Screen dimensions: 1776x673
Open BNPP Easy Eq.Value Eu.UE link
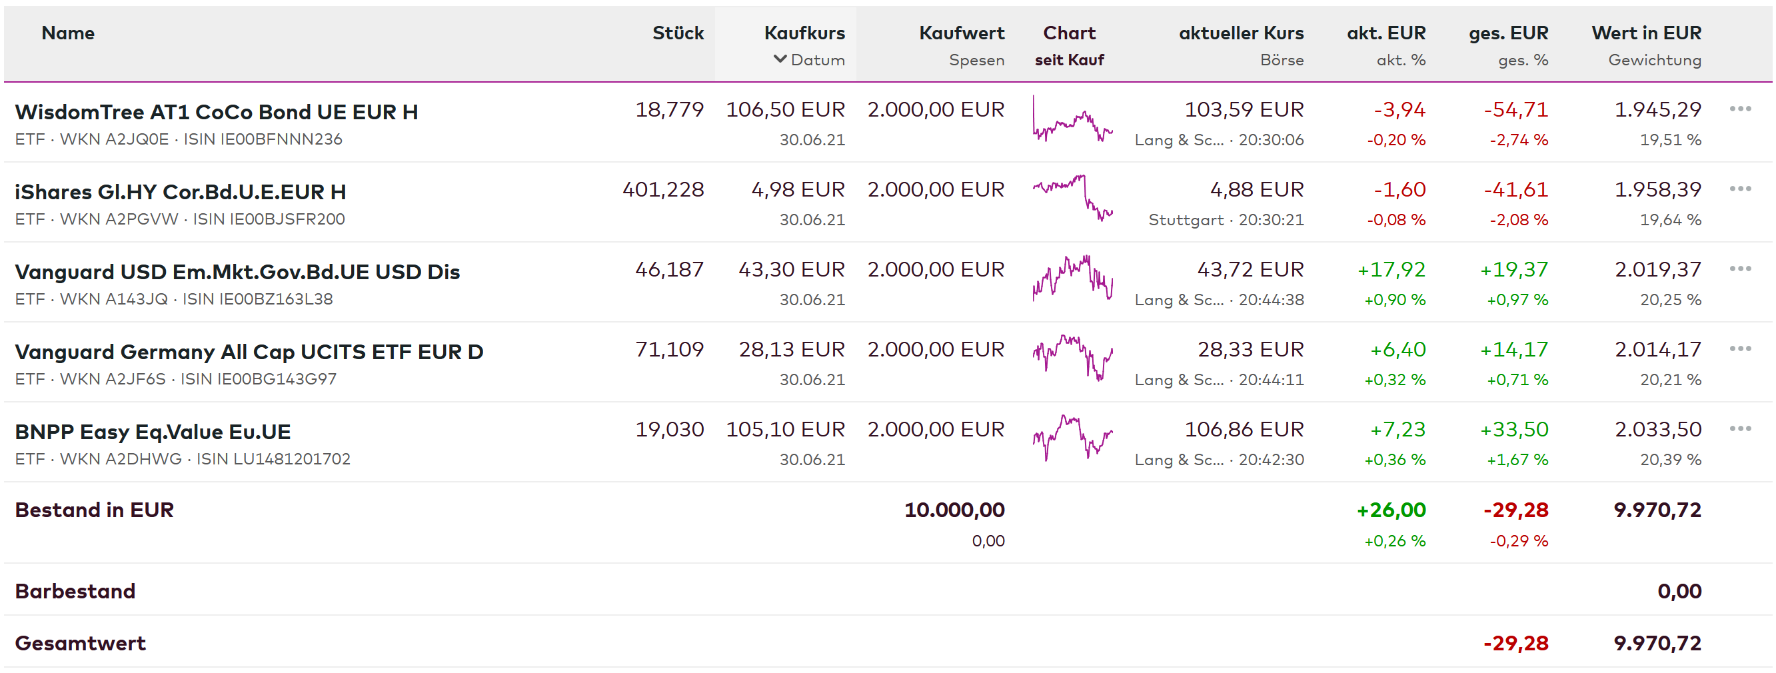pos(153,432)
